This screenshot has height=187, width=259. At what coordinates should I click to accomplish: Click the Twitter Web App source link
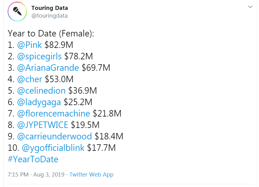click(91, 175)
